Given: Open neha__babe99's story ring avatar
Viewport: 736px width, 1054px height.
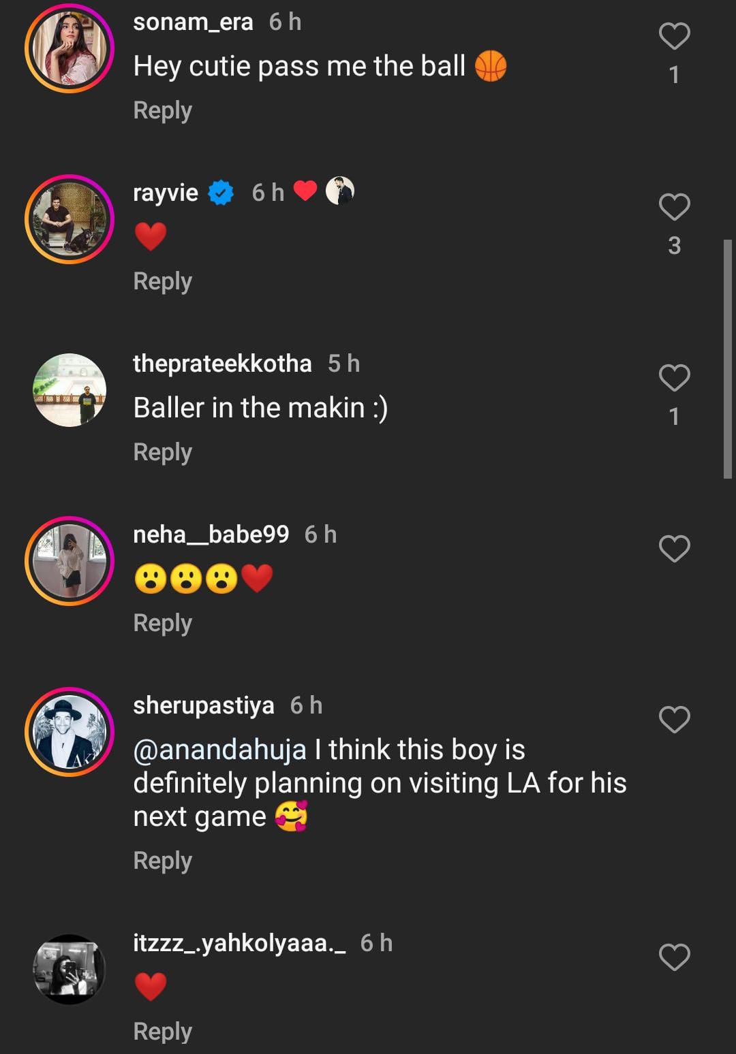Looking at the screenshot, I should coord(70,561).
